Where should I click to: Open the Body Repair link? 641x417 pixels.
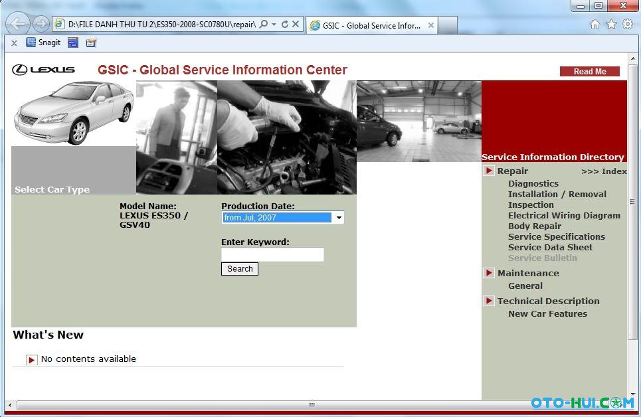[x=535, y=226]
